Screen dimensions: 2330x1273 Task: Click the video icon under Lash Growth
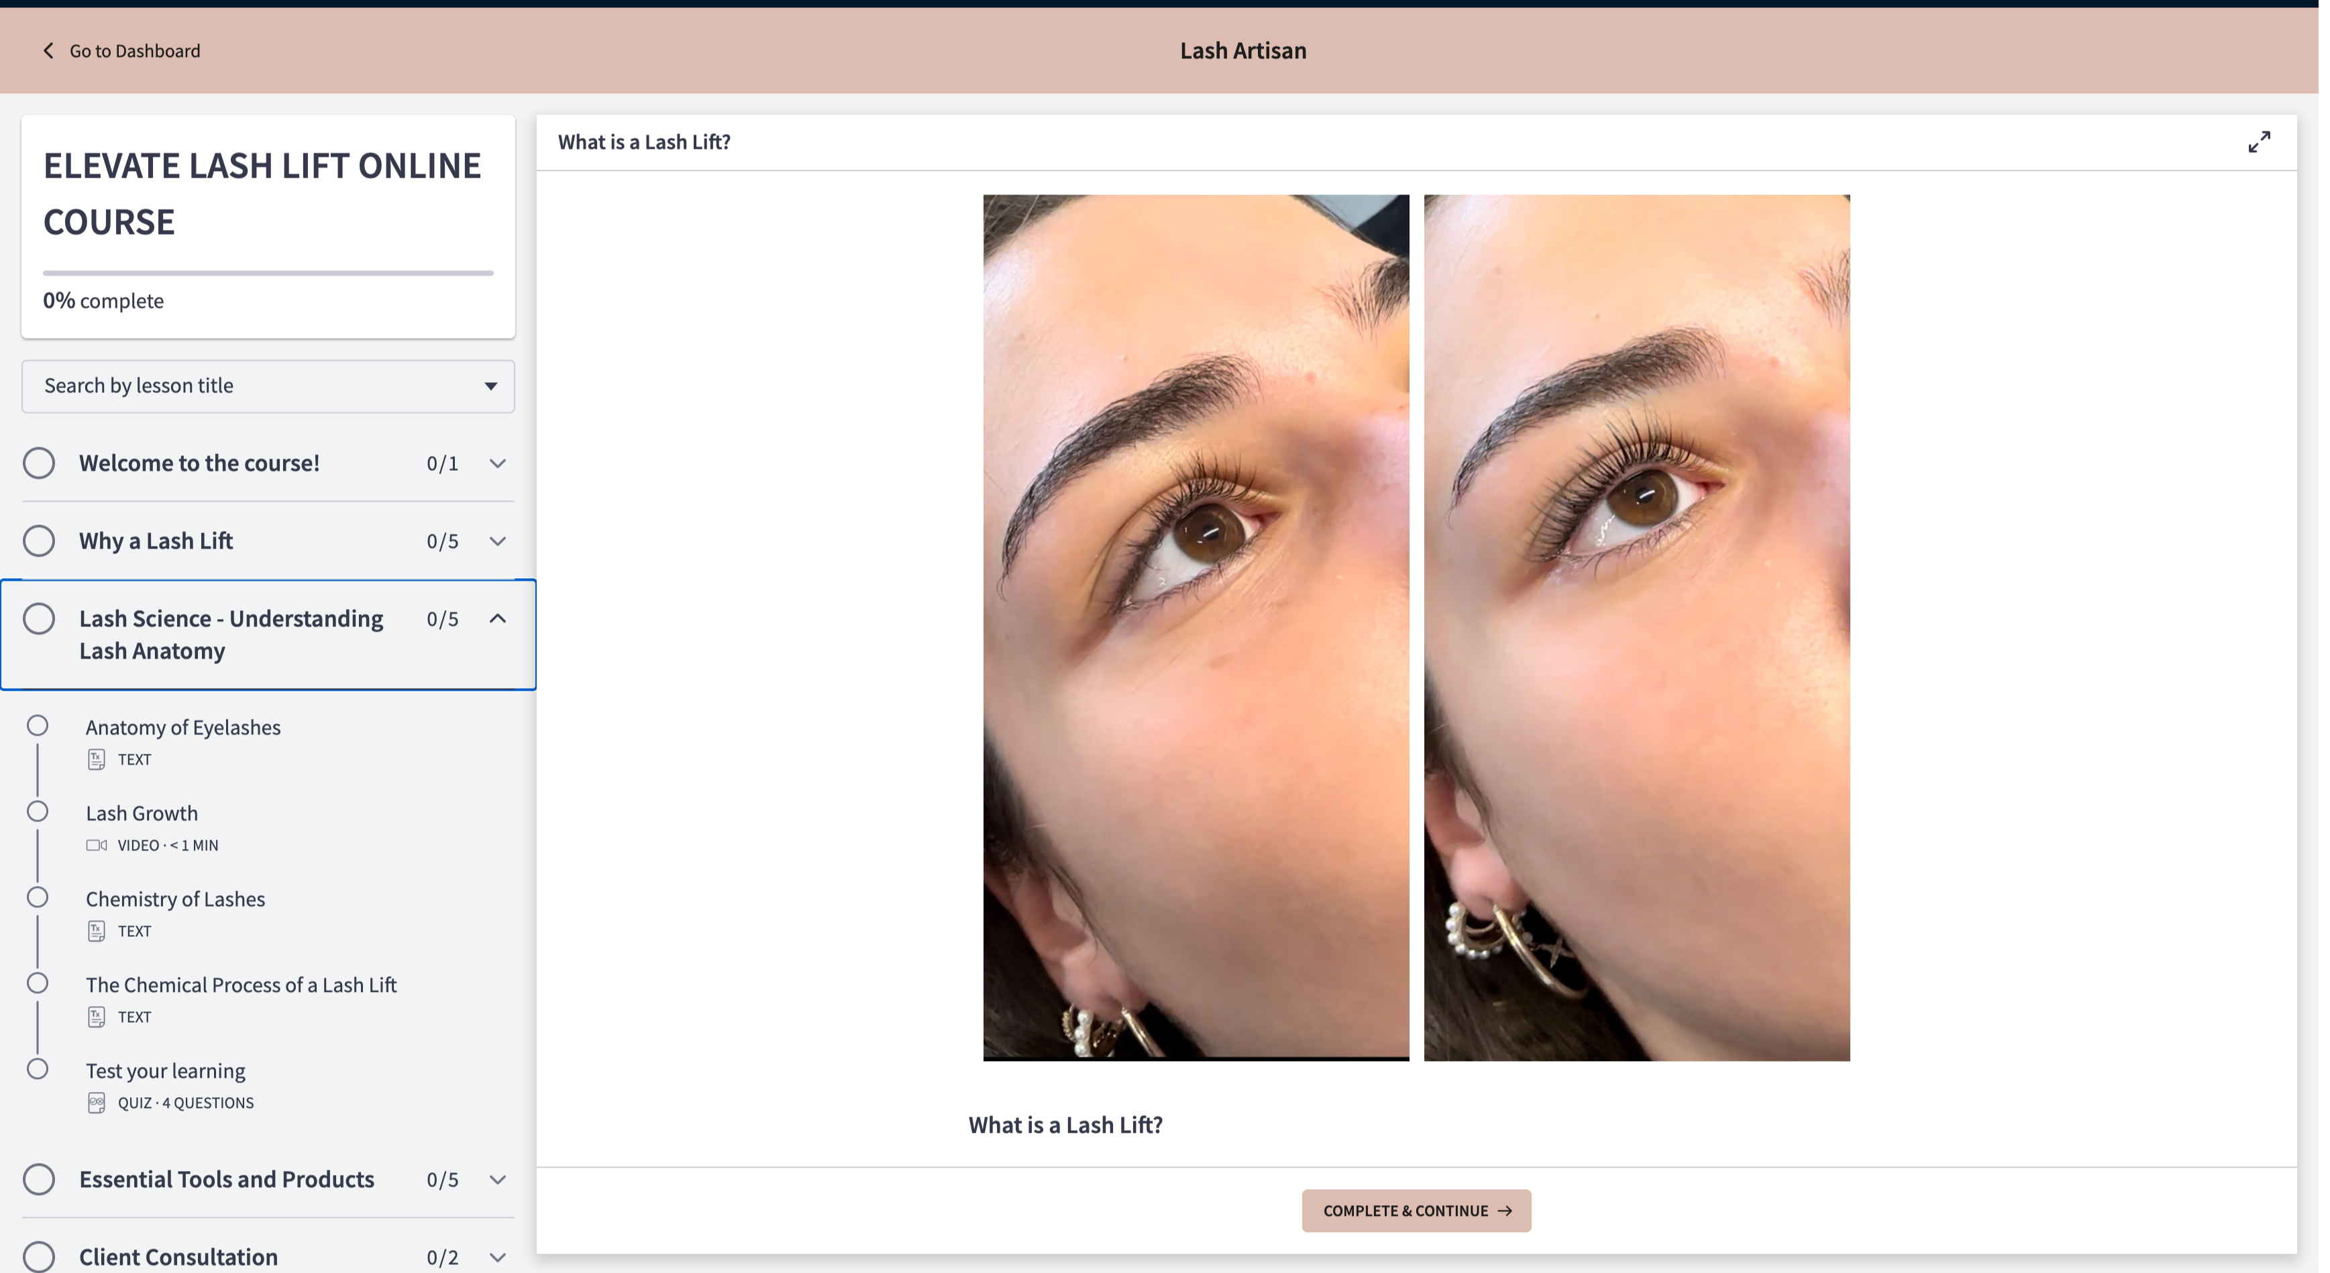pos(97,845)
